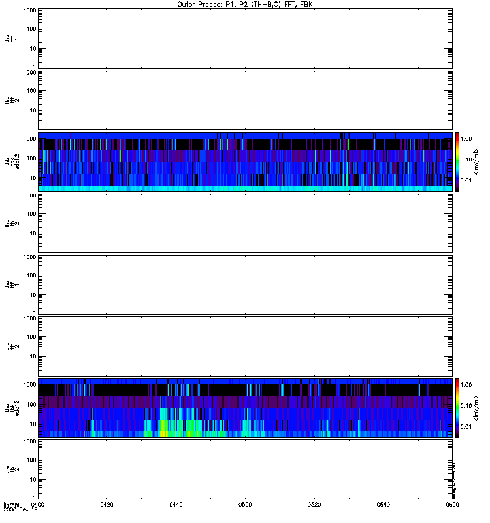Click the thc color bar '<|mV/m|>' unit label
The height and width of the screenshot is (523, 490).
pos(476,408)
